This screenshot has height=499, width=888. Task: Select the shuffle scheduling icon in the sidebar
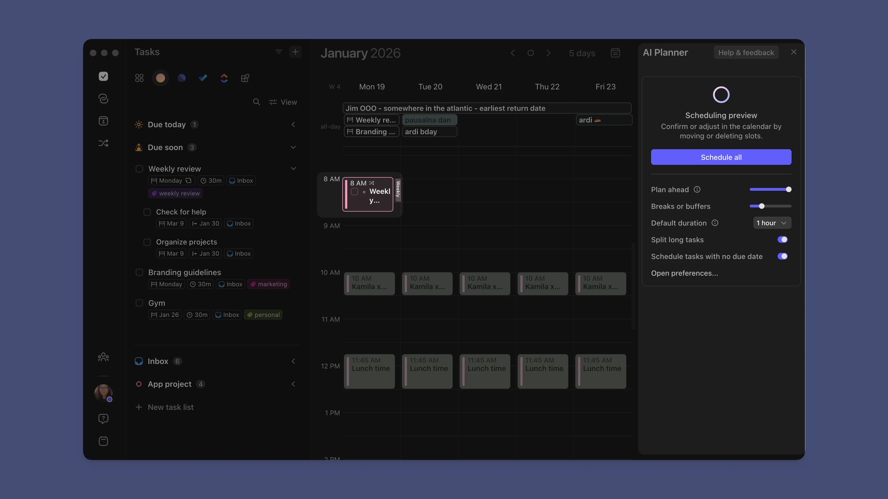(103, 143)
